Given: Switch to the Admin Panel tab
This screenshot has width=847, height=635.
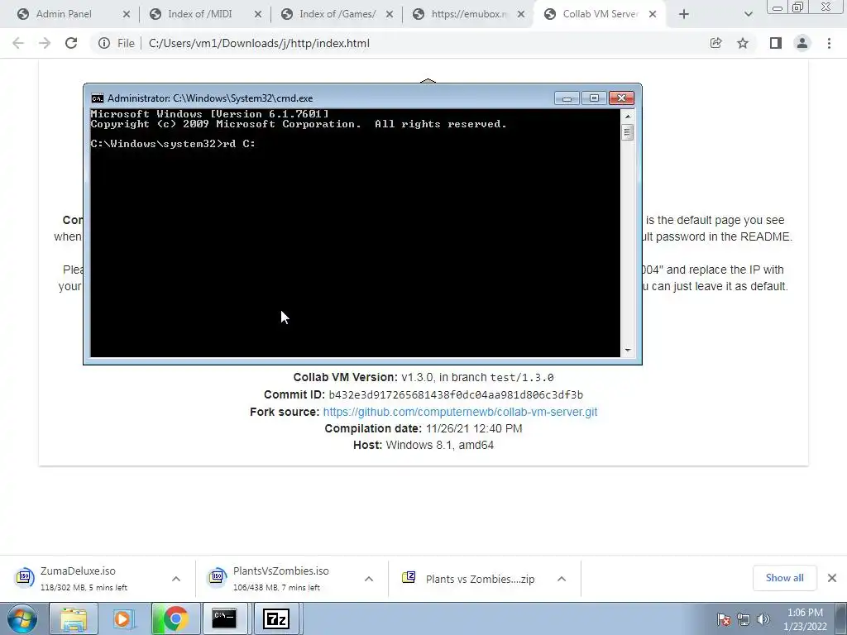Looking at the screenshot, I should (x=64, y=14).
